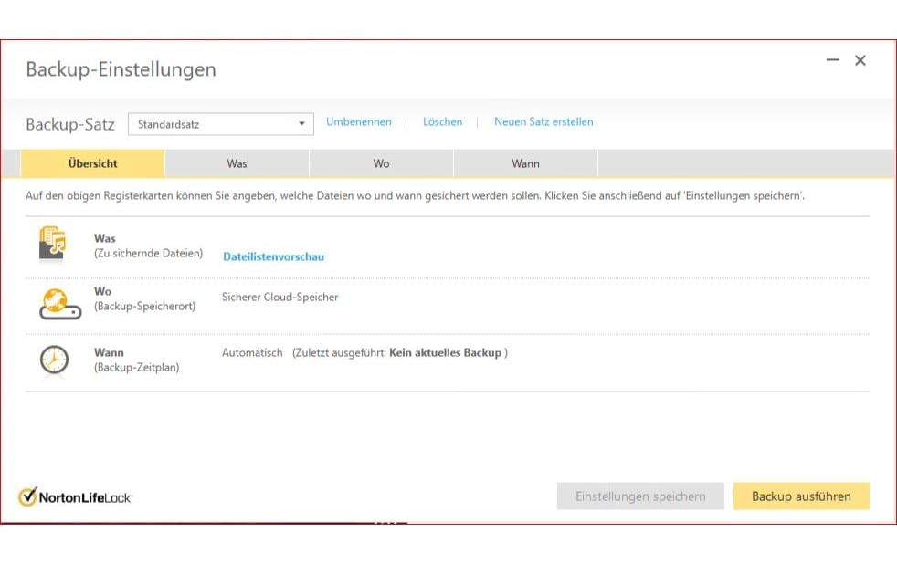Screen dimensions: 897x564
Task: Click the NortonLifeLock logo
Action: point(77,496)
